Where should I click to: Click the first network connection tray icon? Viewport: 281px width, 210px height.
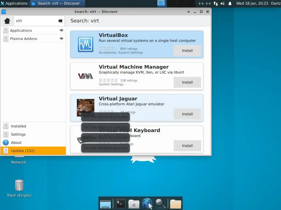pos(201,3)
